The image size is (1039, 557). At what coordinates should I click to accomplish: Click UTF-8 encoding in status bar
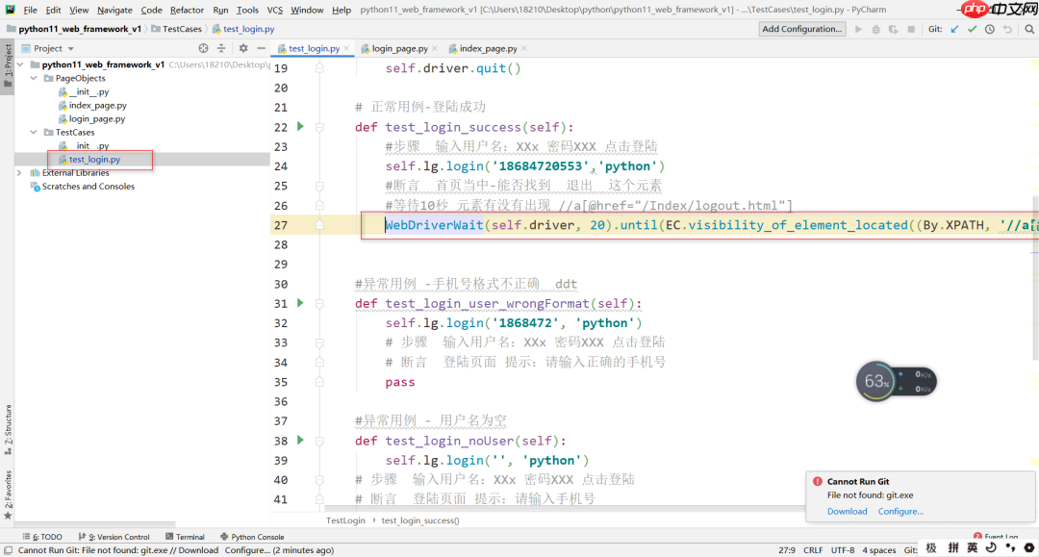[x=843, y=549]
